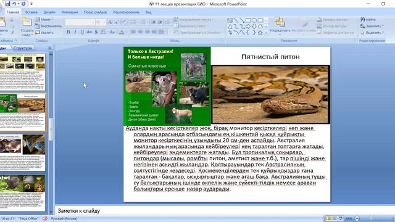Image resolution: width=395 pixels, height=222 pixels.
Task: Click the Cut scissors icon
Action: 12,20
